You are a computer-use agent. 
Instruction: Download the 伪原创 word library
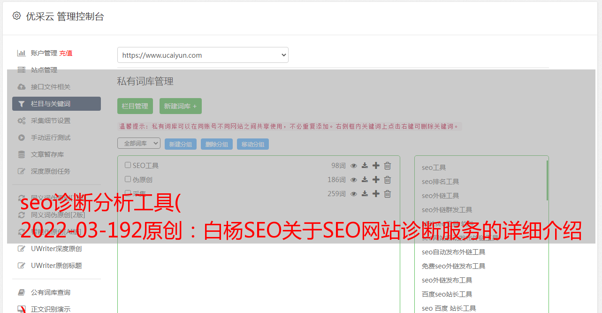click(x=365, y=180)
